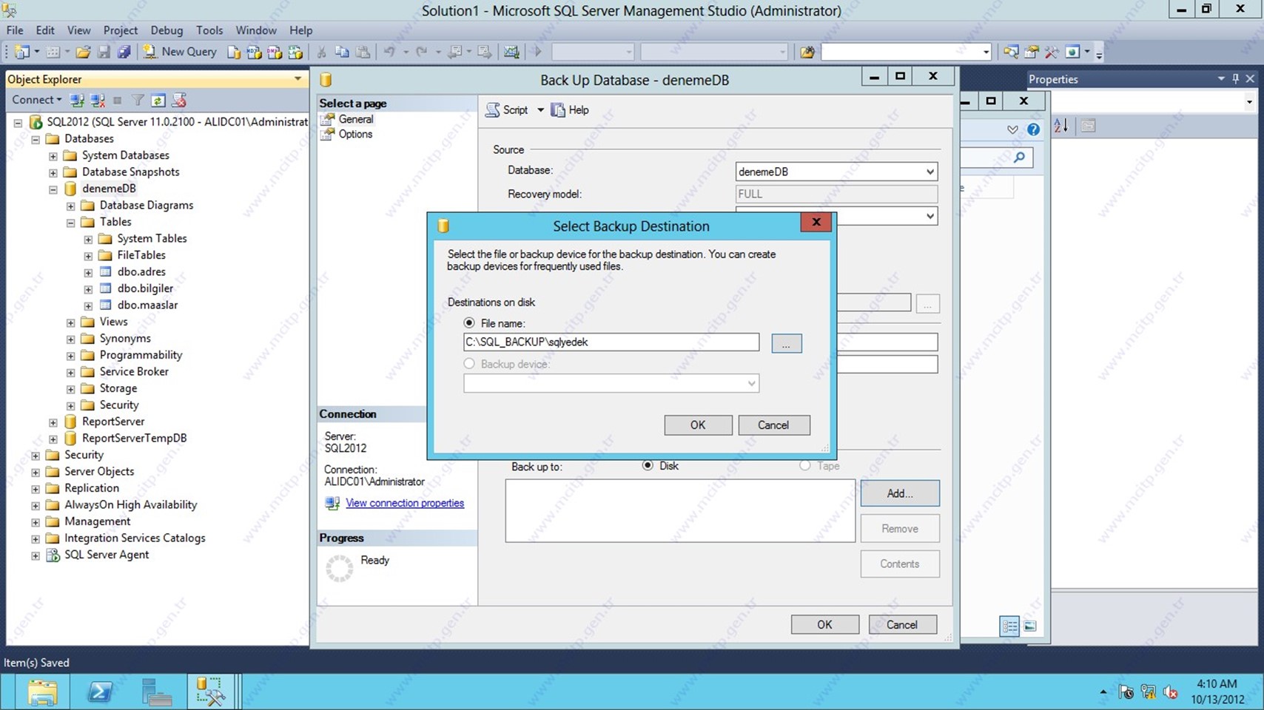Collapse the Tables folder node
The height and width of the screenshot is (710, 1264).
click(70, 223)
